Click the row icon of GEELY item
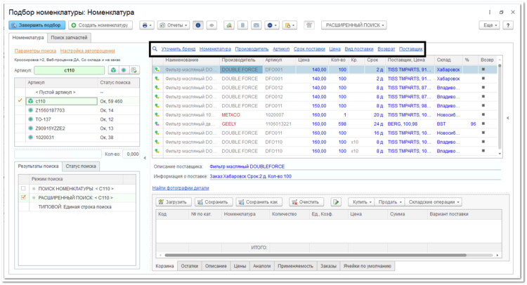Viewport: 527px width, 285px height. (x=157, y=124)
